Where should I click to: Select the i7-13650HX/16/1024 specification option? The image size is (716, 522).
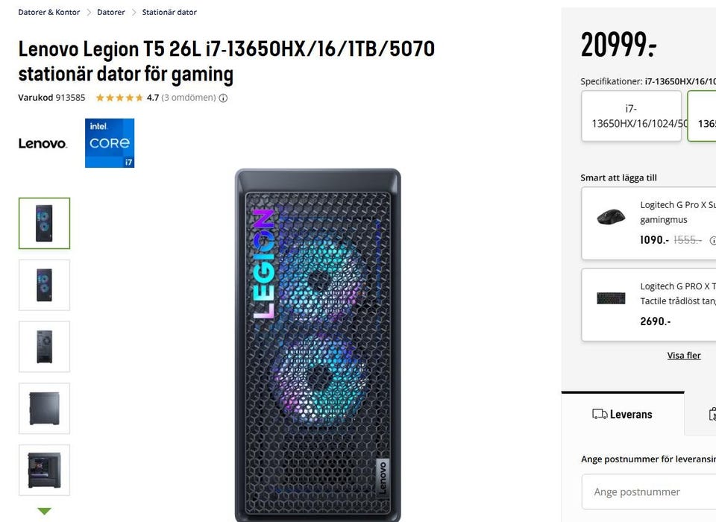coord(632,116)
